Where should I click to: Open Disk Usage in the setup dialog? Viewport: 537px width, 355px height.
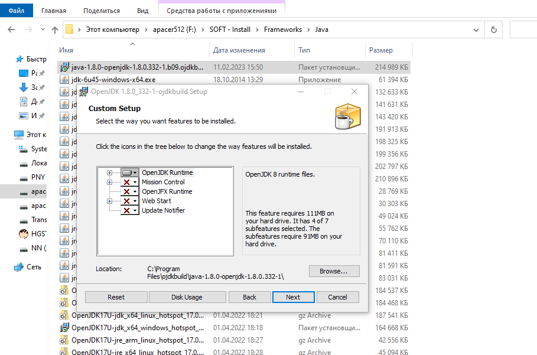187,297
